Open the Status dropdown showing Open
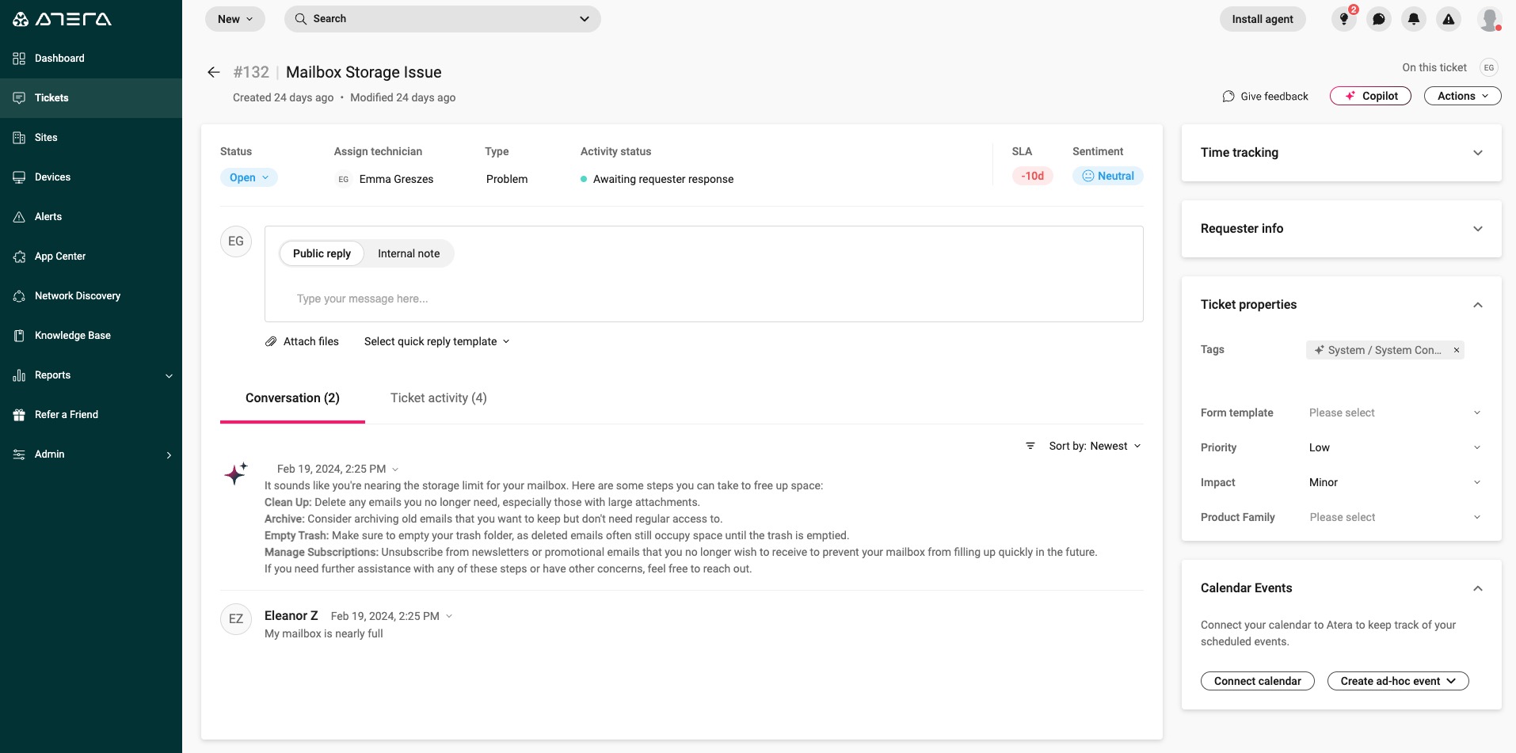Viewport: 1516px width, 753px height. pyautogui.click(x=249, y=177)
